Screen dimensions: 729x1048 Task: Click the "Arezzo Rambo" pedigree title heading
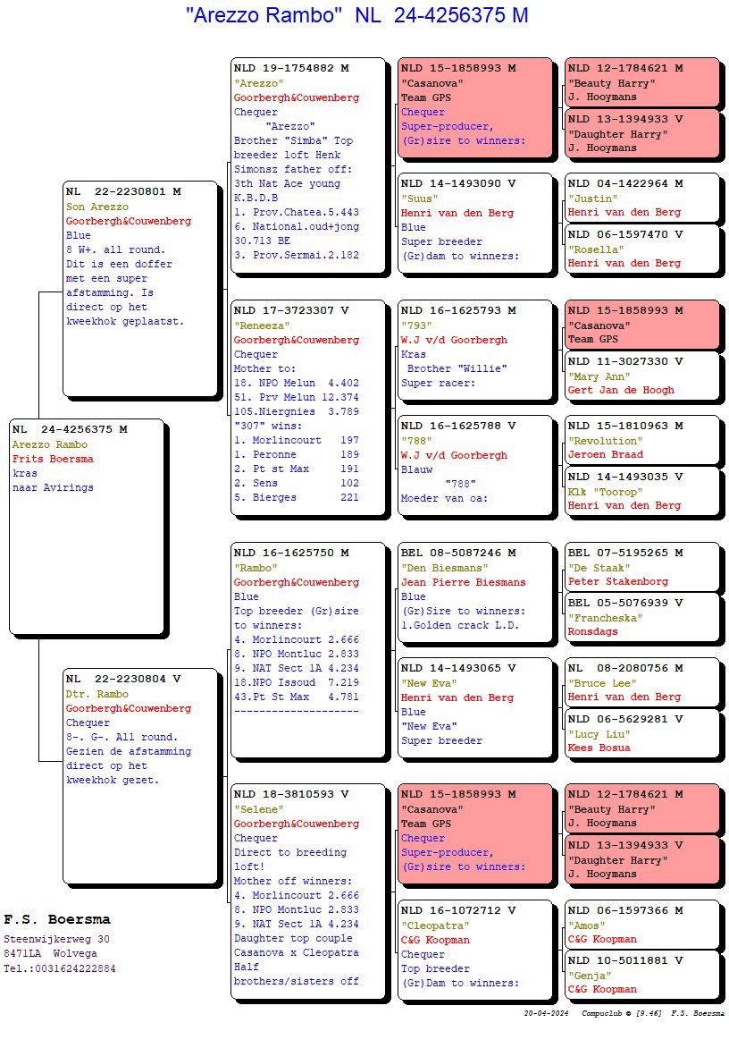pos(356,15)
